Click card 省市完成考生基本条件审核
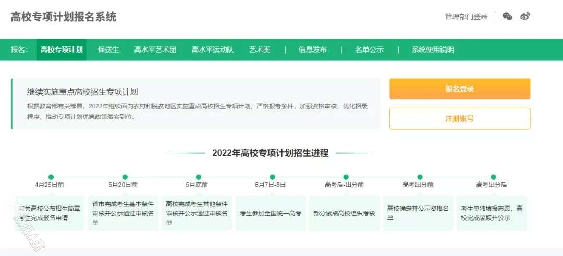563x256 pixels. 123,213
